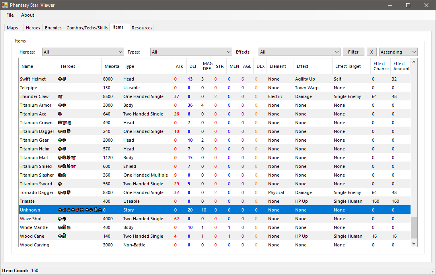This screenshot has width=436, height=275.
Task: Select the White Mantle item name
Action: click(x=34, y=228)
